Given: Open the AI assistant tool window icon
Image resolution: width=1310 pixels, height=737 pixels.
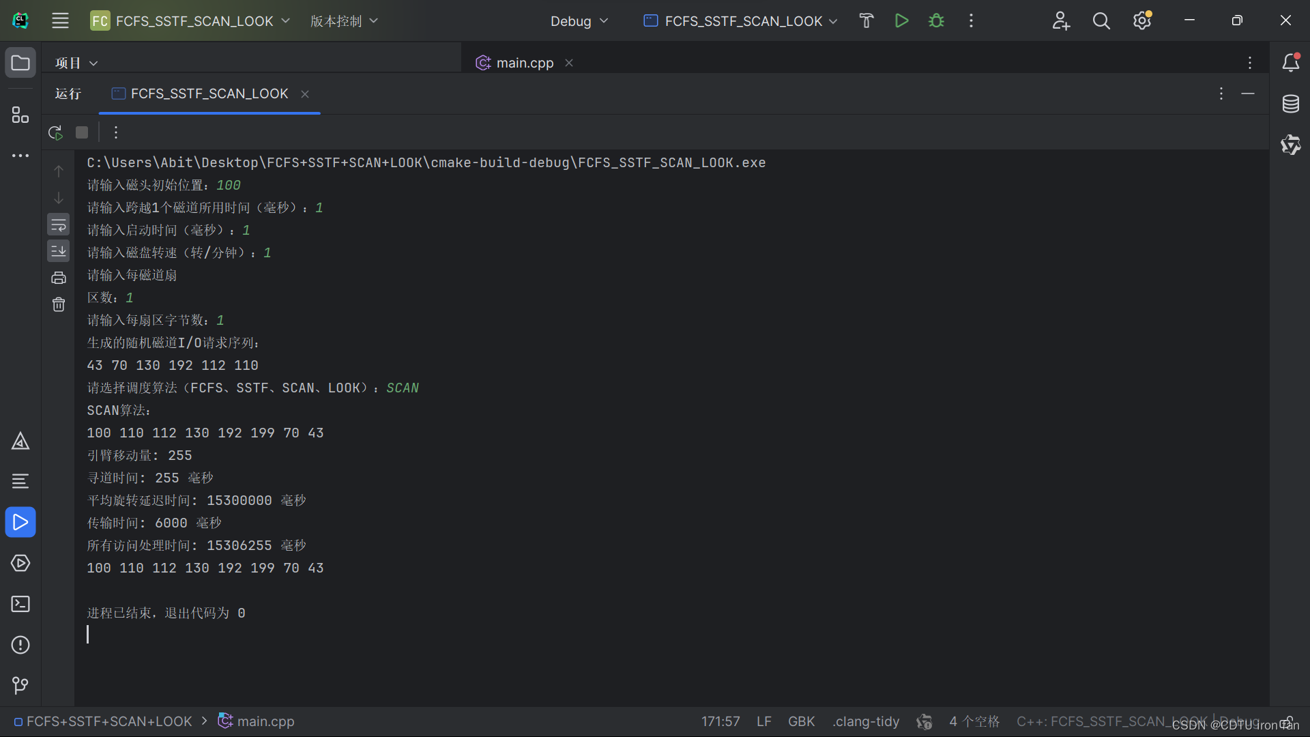Looking at the screenshot, I should [1290, 145].
